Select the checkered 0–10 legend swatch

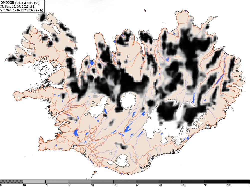[11, 182]
